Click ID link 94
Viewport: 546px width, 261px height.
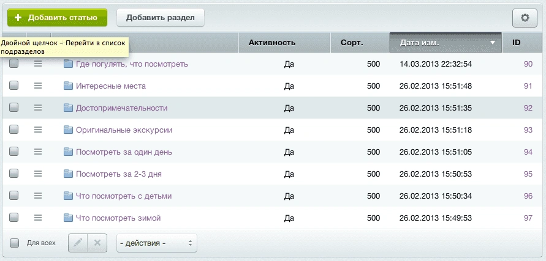pyautogui.click(x=528, y=152)
